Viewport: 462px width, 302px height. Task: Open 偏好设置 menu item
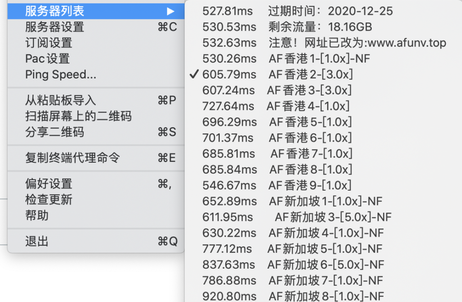(x=96, y=184)
